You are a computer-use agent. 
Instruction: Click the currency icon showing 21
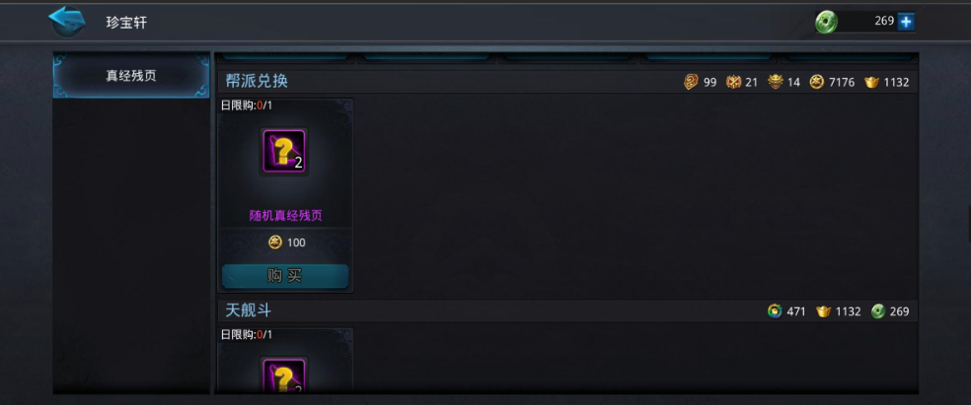click(734, 82)
